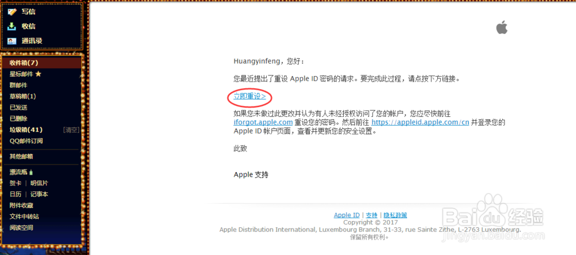Viewport: 576px width, 255px height.
Task: Open the 漂流瓶 drift bottle feature
Action: pyautogui.click(x=19, y=172)
